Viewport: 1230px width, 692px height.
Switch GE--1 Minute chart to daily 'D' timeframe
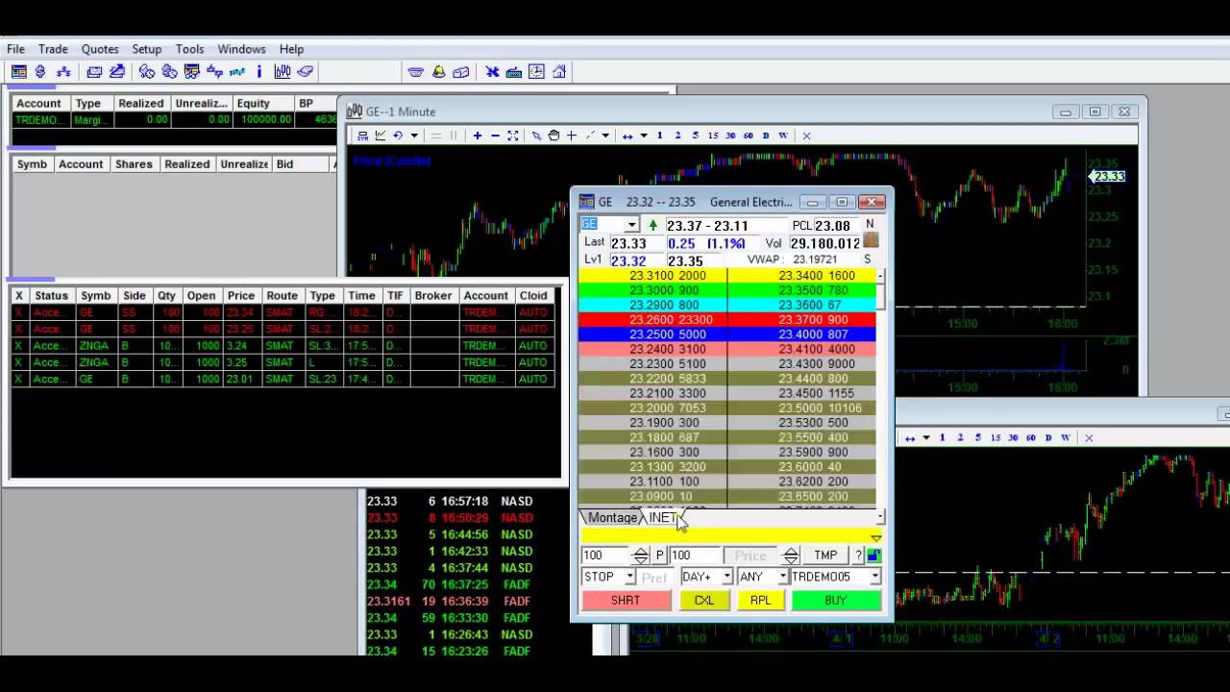tap(766, 136)
